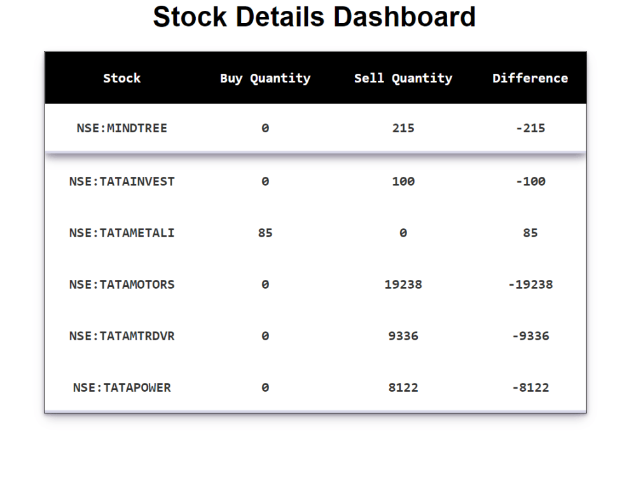This screenshot has width=636, height=477.
Task: Click TATAMTRDVR buy quantity 0
Action: 265,336
